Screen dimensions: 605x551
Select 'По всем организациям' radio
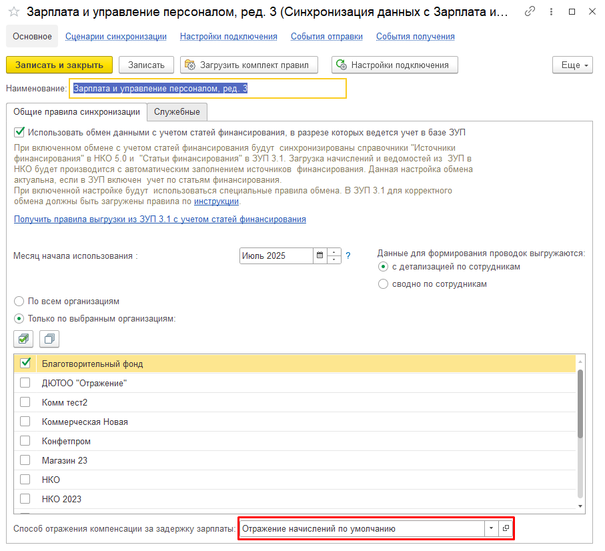pos(19,302)
